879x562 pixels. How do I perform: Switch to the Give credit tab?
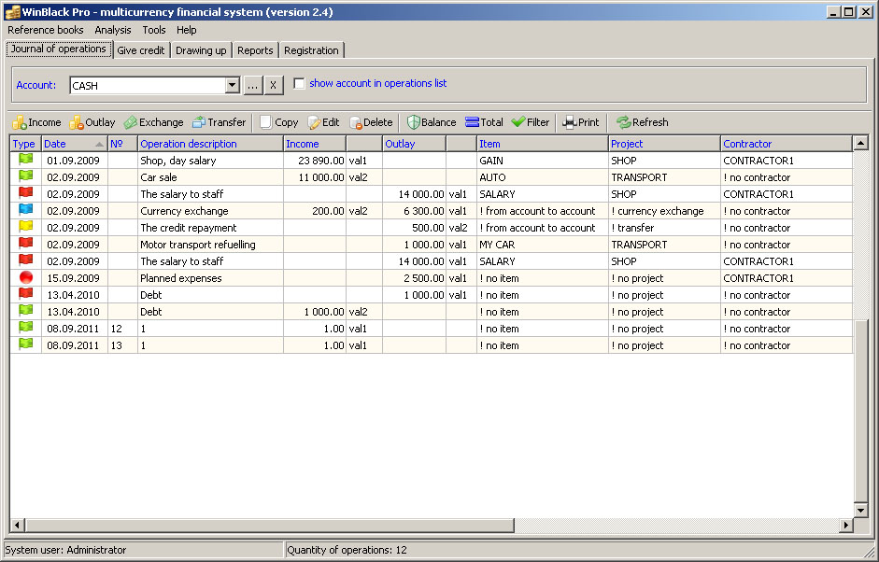(x=141, y=50)
